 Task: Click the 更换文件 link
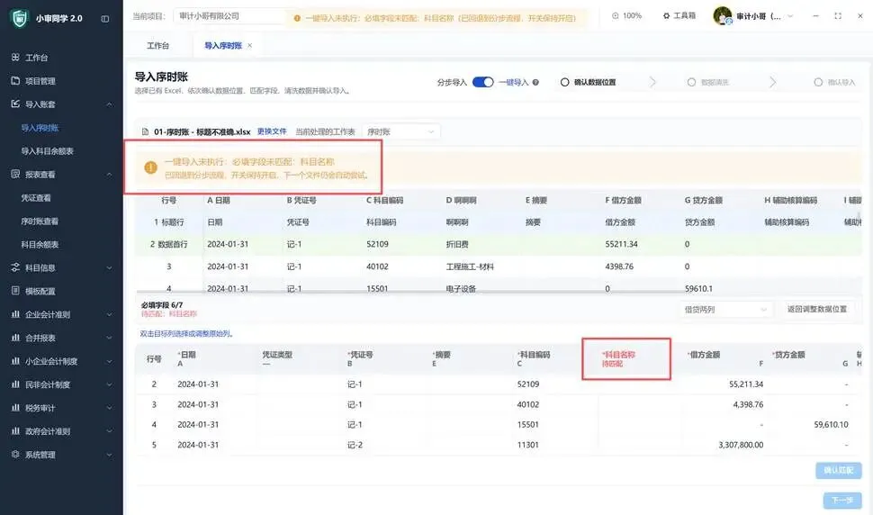[x=272, y=131]
